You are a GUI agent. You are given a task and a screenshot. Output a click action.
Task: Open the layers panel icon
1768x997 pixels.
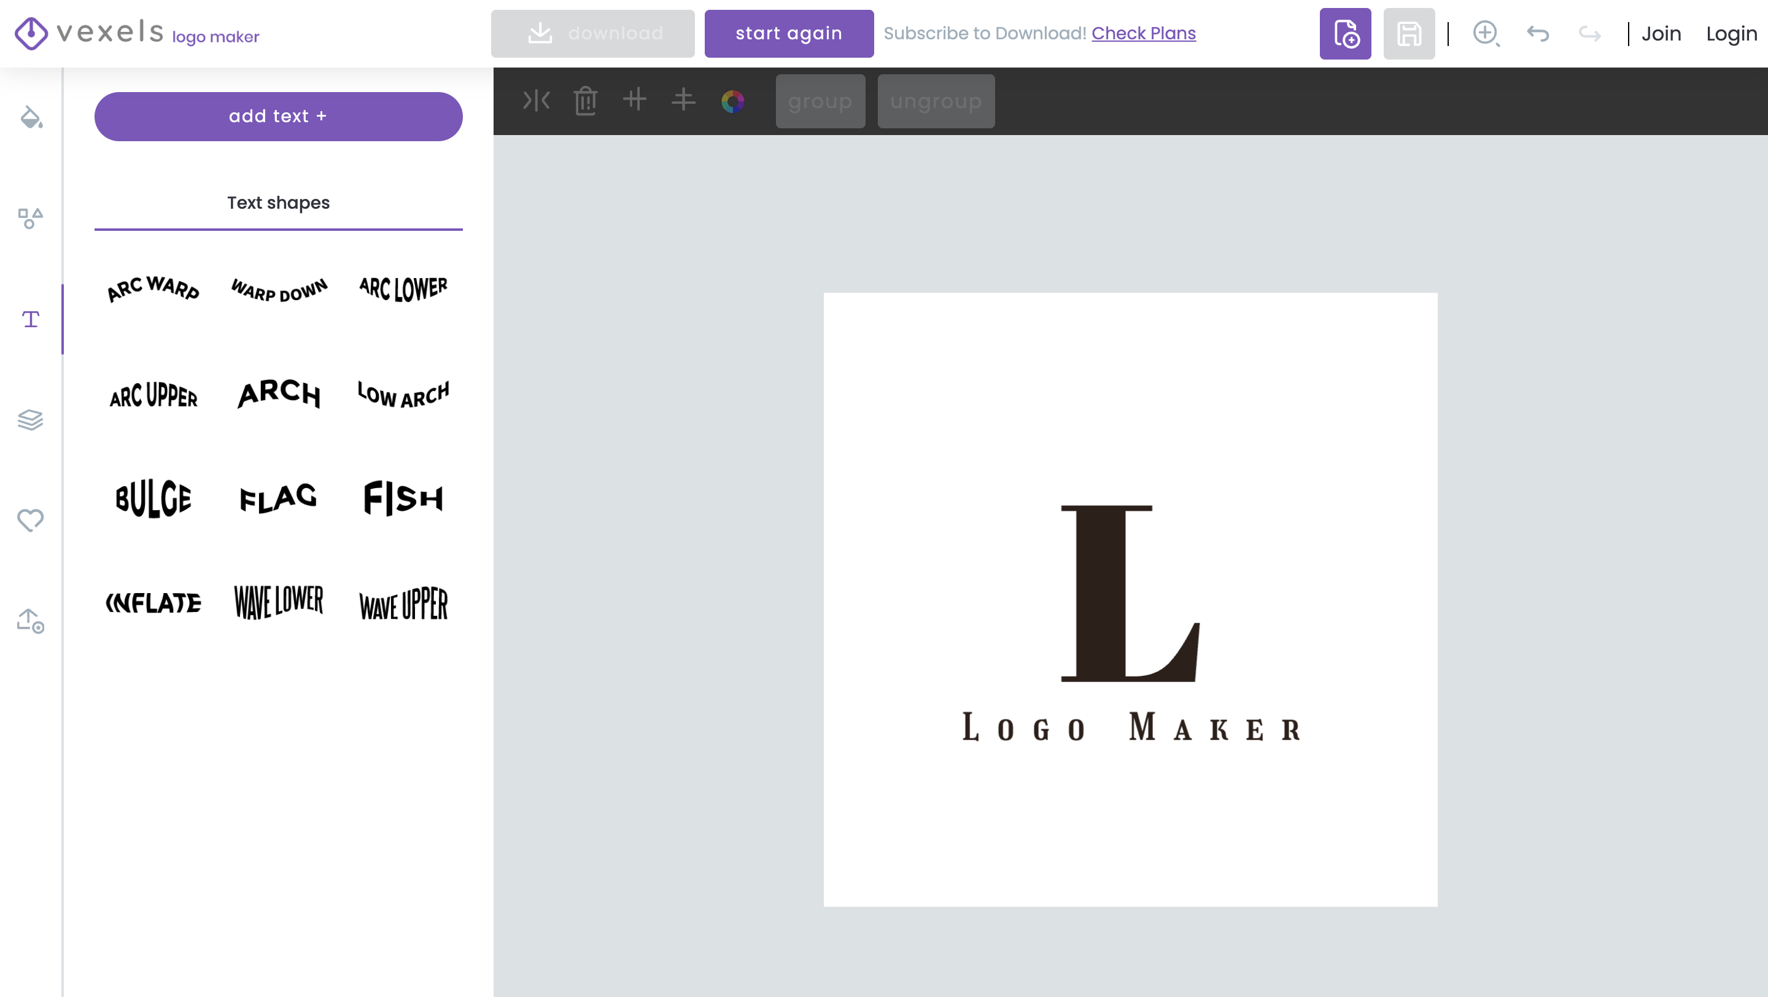click(x=31, y=419)
